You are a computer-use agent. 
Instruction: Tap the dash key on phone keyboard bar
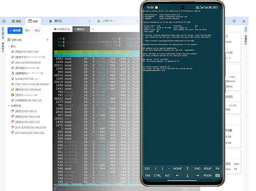point(169,169)
